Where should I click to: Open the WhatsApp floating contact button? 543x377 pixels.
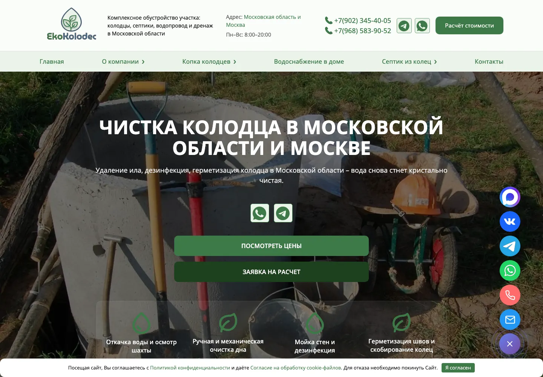[510, 270]
